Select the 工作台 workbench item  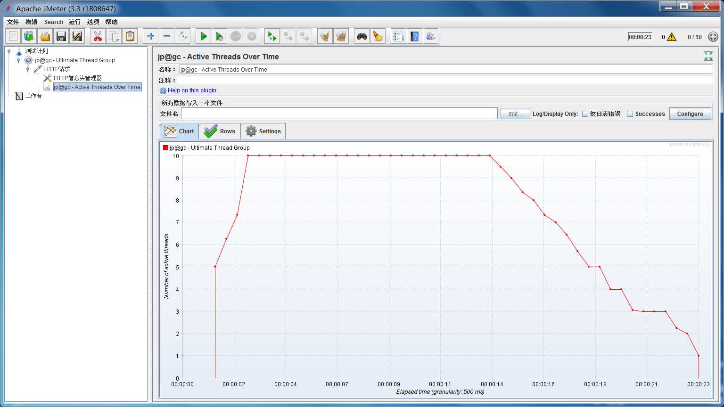(x=33, y=96)
